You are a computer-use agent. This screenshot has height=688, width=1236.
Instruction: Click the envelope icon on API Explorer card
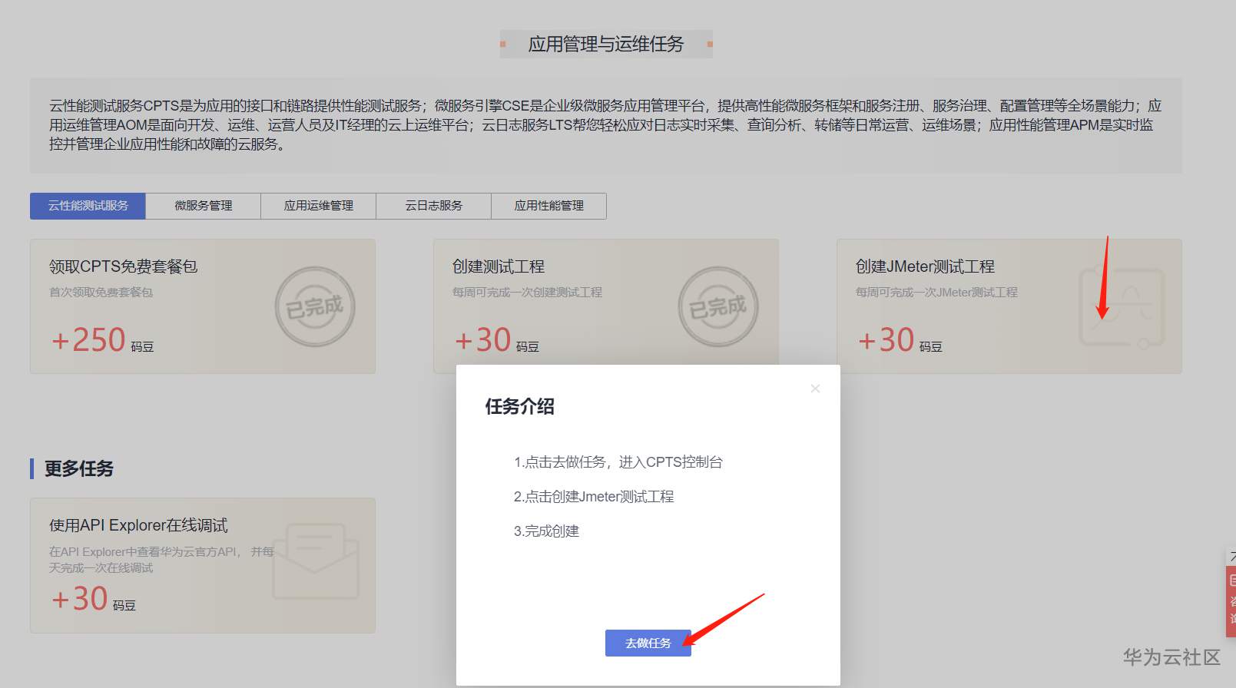click(x=316, y=561)
